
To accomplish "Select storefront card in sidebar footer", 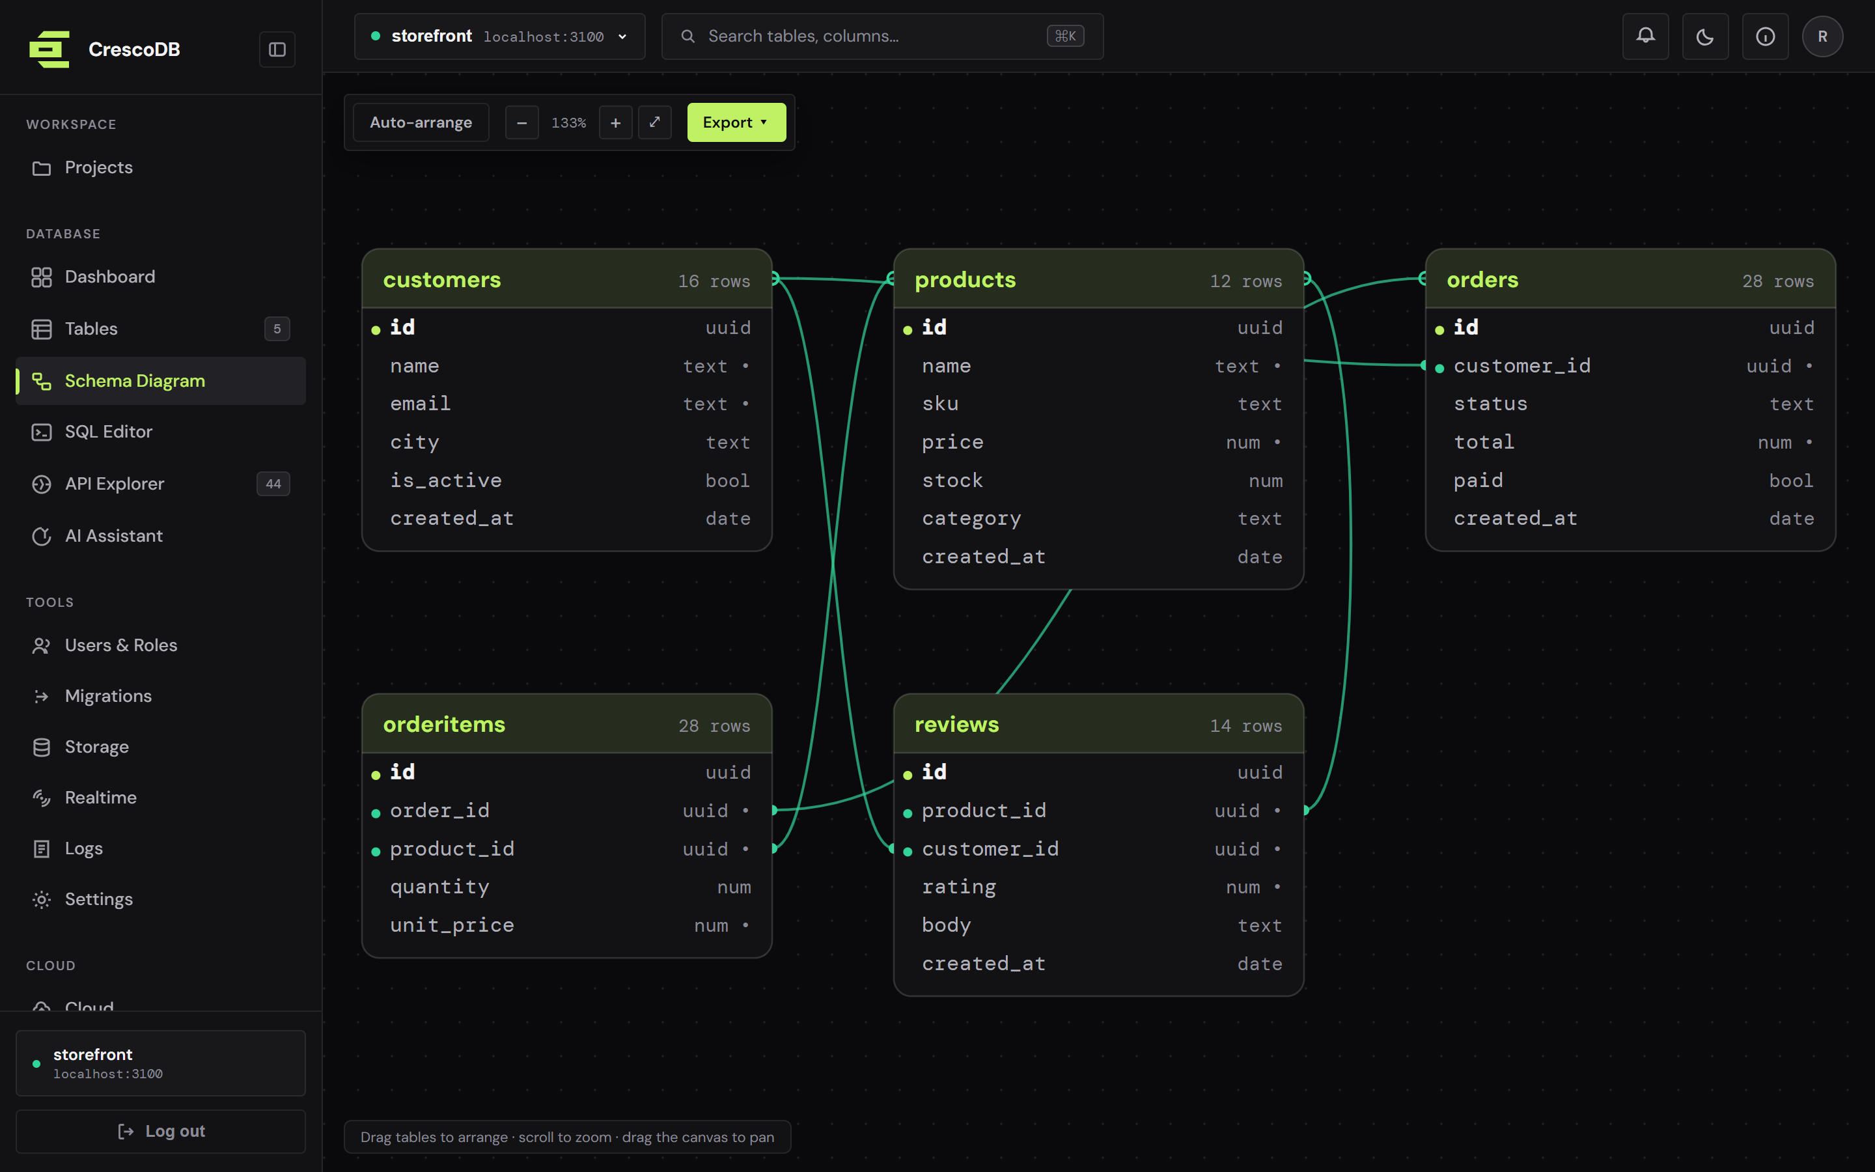I will pyautogui.click(x=160, y=1063).
